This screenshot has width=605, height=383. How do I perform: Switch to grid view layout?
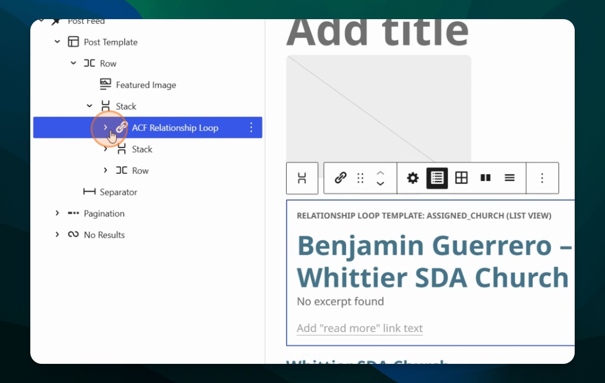[x=461, y=178]
